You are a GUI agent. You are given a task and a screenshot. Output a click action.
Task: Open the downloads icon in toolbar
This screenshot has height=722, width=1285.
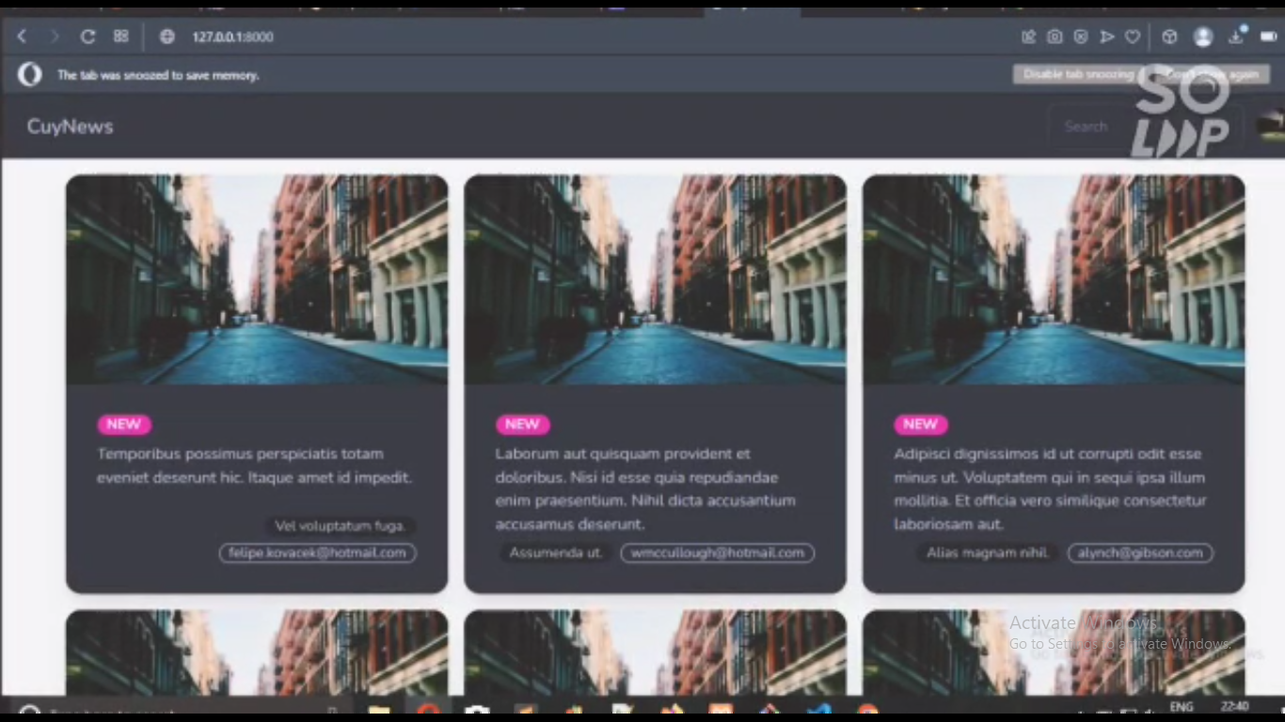[x=1235, y=38]
